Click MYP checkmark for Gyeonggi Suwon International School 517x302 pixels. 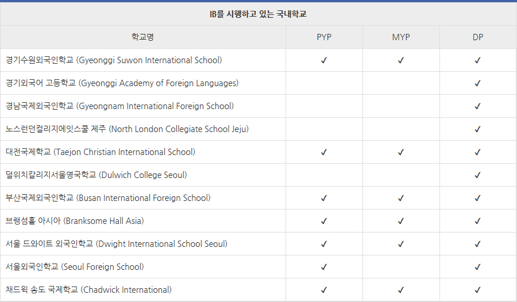pos(400,60)
